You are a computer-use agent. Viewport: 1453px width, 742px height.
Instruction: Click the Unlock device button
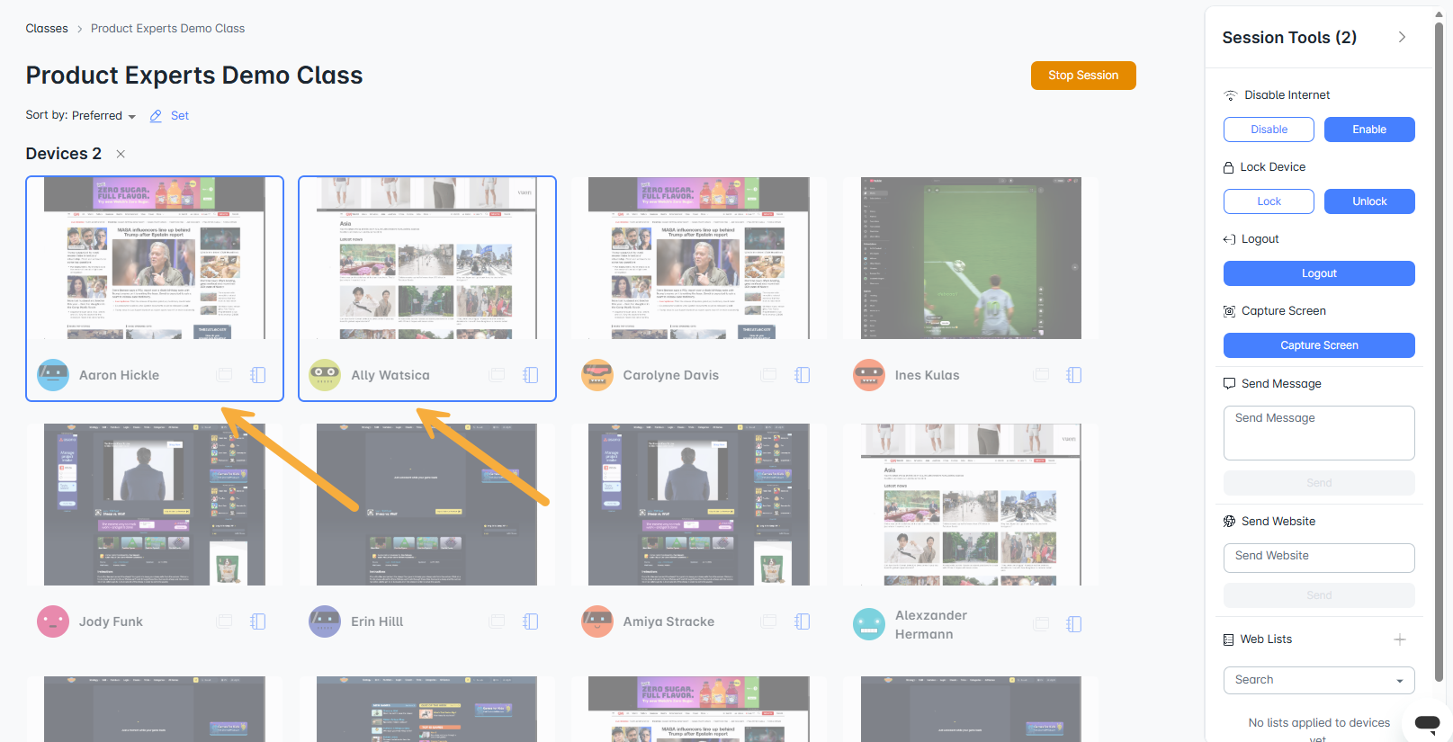[x=1369, y=201]
